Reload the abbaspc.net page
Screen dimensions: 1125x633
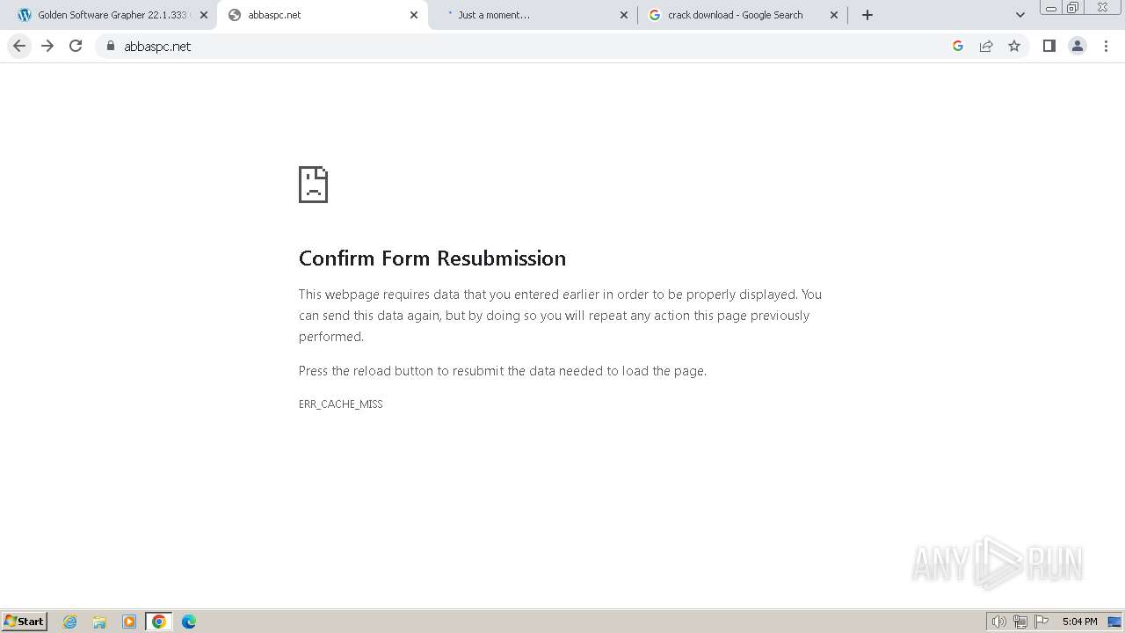click(x=76, y=46)
